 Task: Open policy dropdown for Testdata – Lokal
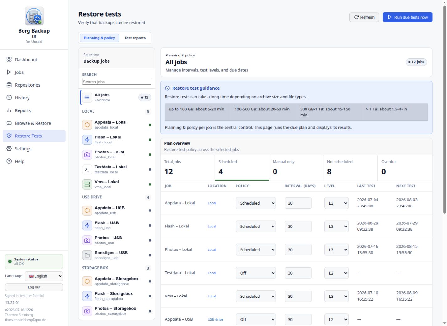click(256, 273)
